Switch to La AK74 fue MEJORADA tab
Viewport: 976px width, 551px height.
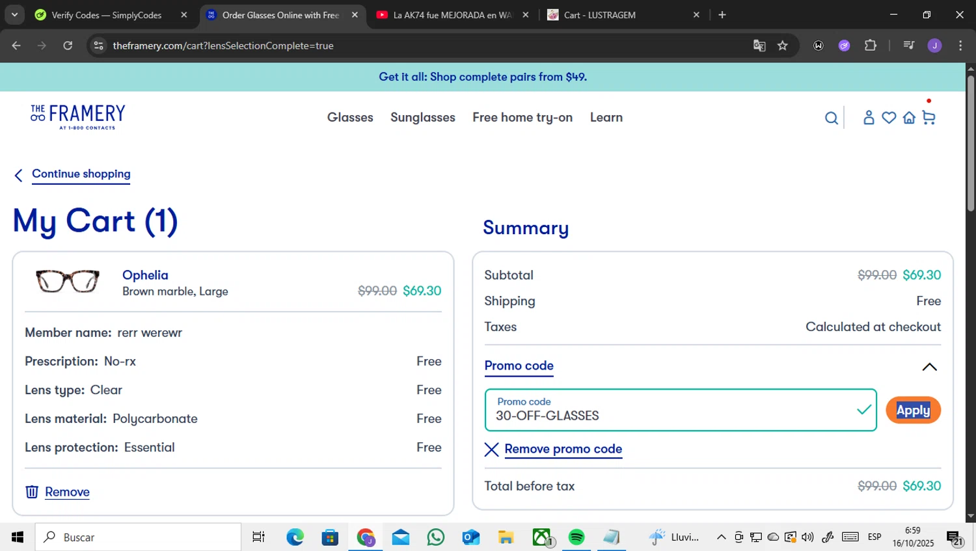[x=453, y=15]
